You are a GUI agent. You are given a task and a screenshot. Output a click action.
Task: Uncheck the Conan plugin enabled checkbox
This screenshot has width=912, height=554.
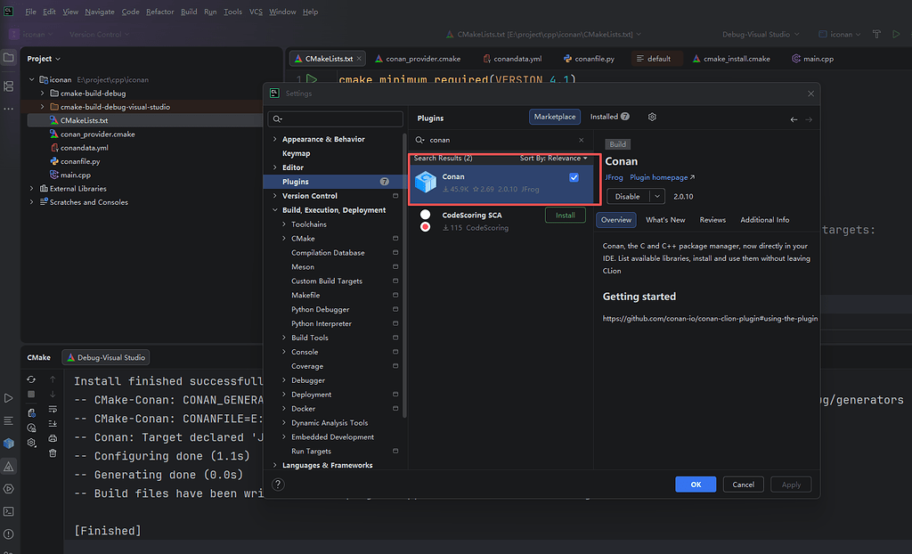[574, 177]
